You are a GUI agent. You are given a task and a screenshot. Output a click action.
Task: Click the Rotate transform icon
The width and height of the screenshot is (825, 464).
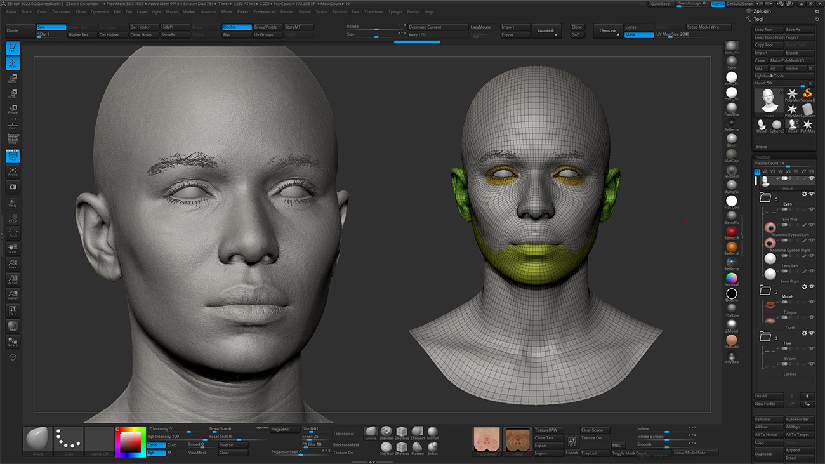click(13, 109)
